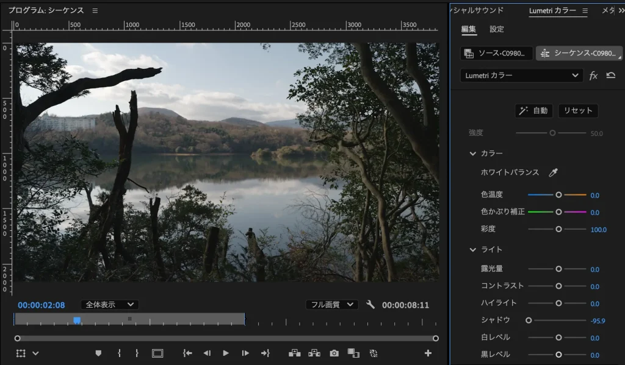Click the リセット button

(577, 111)
